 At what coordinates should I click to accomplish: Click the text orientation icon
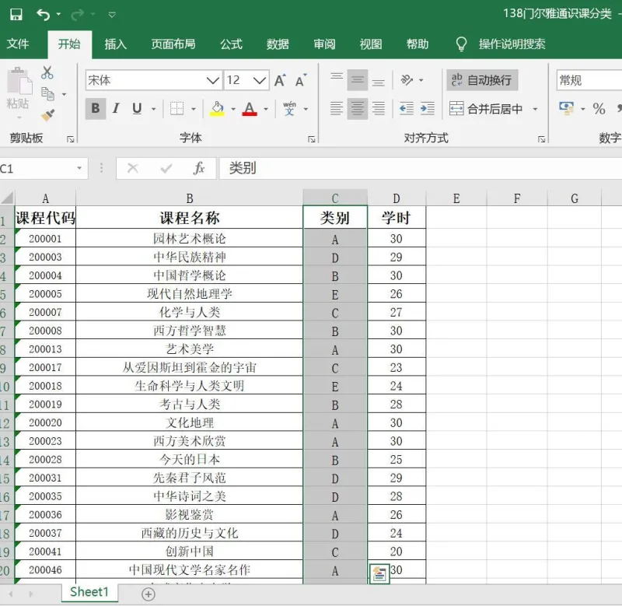(x=407, y=80)
